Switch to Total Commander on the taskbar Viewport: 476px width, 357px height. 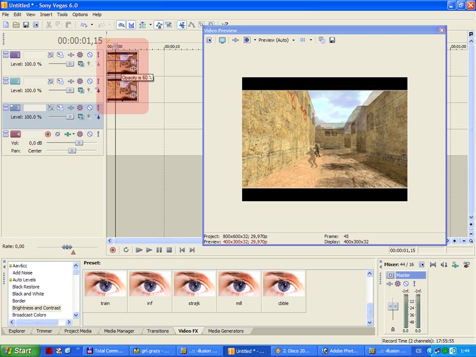click(x=106, y=351)
